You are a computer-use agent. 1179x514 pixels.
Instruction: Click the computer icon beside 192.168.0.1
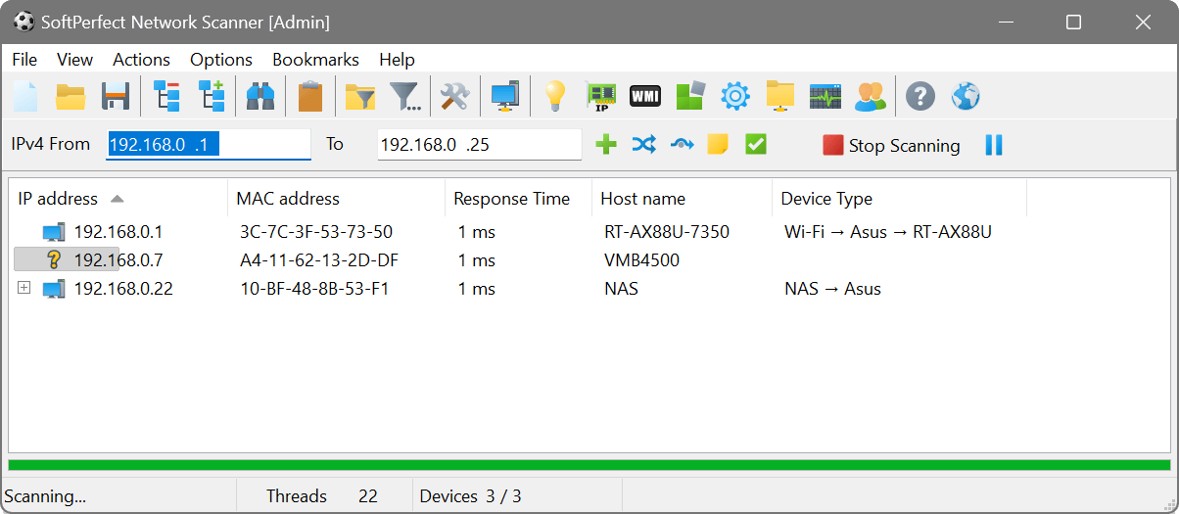[x=54, y=232]
